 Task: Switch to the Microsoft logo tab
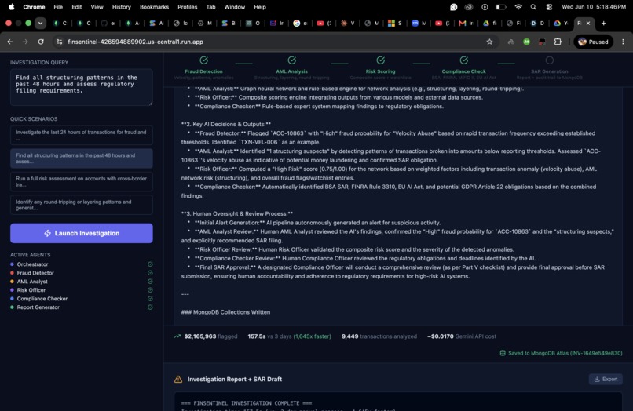pos(394,23)
